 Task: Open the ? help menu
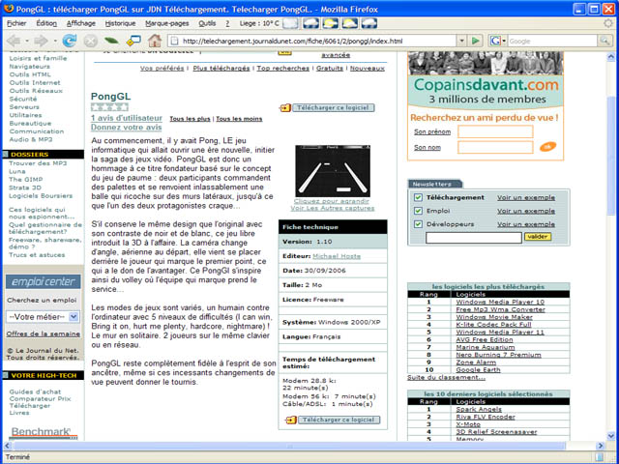227,23
